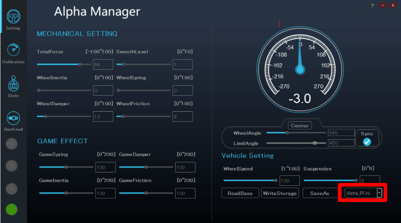Adjust the WheelSpeed slider
Viewport: 401px width, 223px height.
(x=250, y=180)
